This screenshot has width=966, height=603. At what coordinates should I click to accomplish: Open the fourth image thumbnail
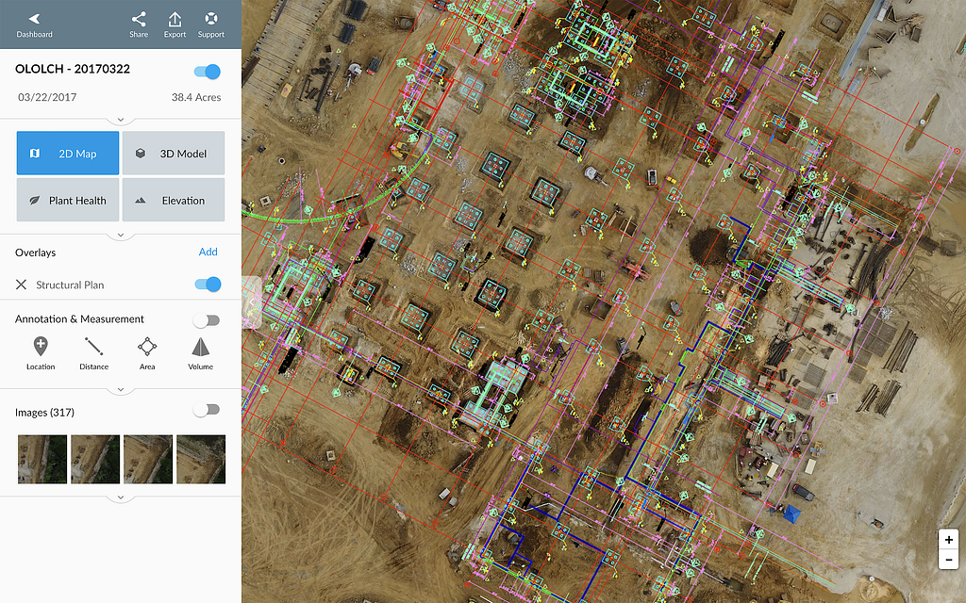(201, 459)
